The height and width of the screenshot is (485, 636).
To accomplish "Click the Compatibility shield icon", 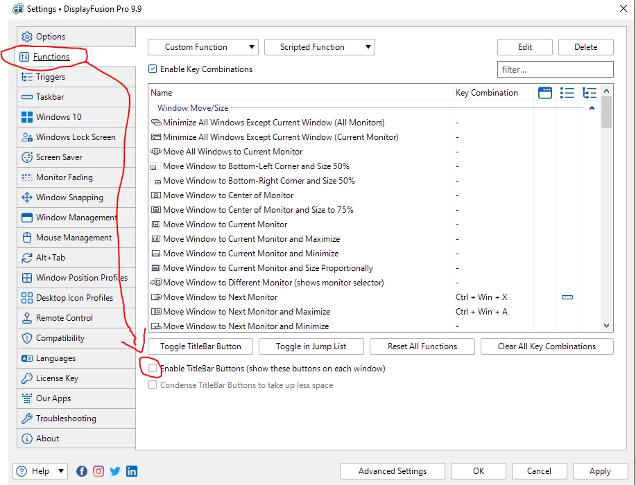I will point(27,338).
